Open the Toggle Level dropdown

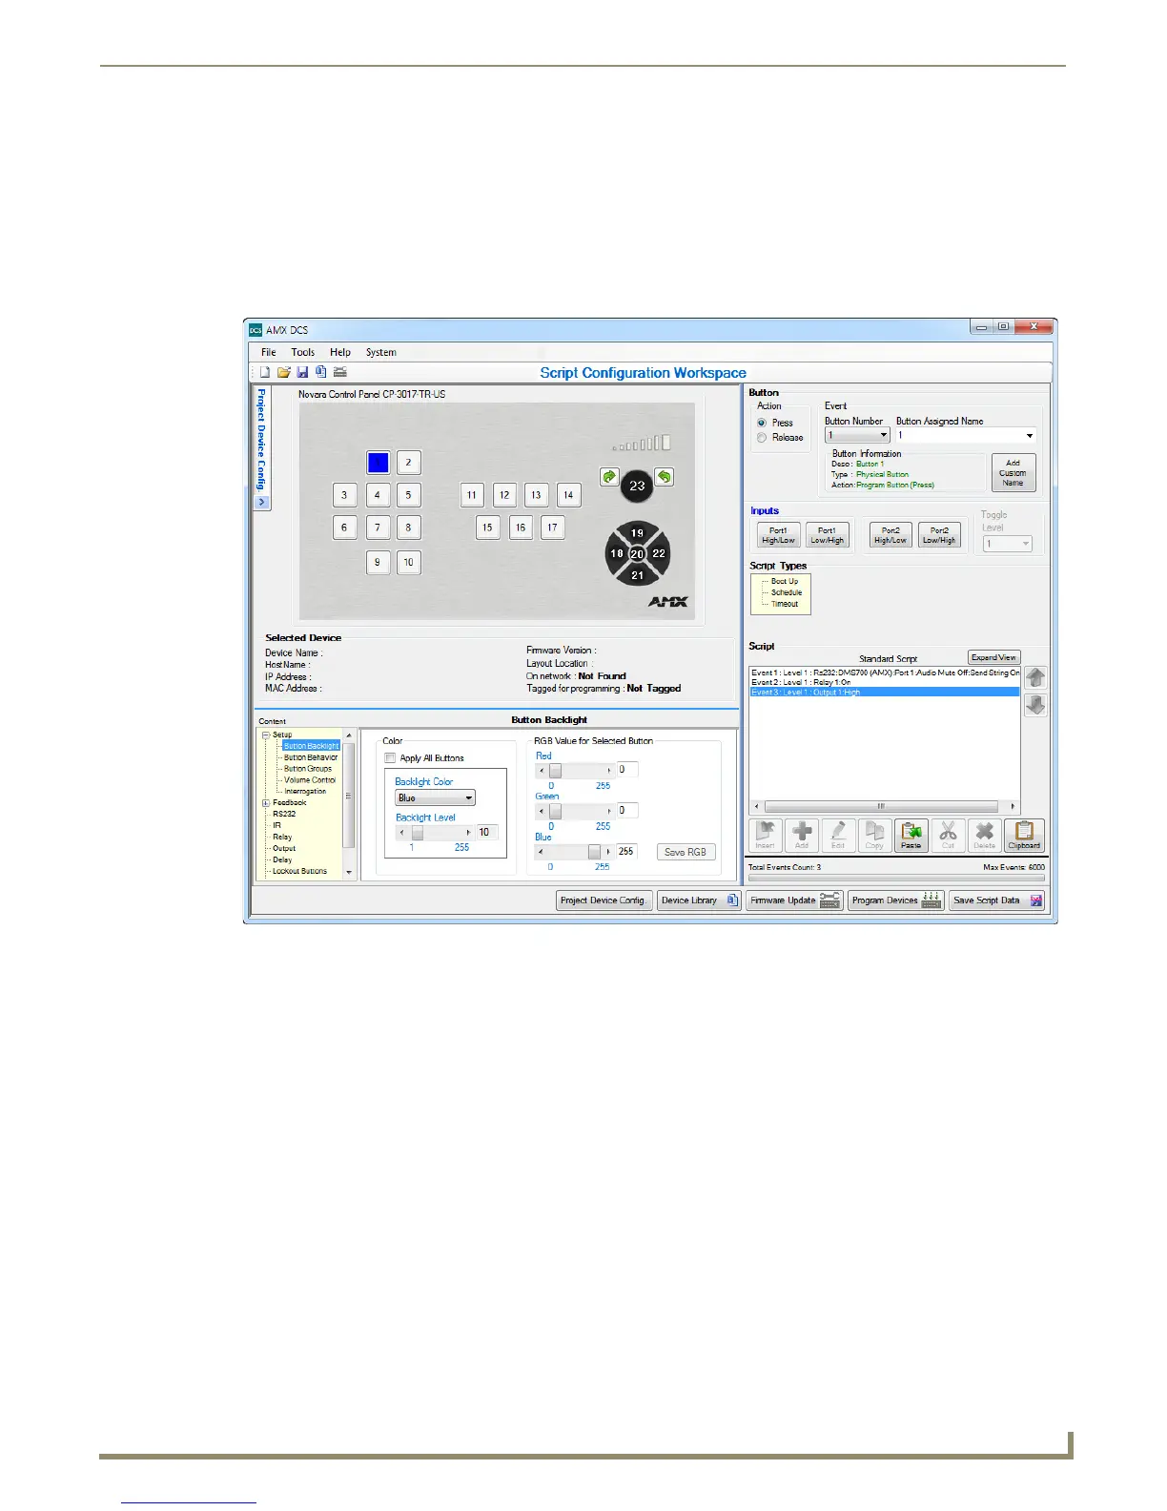point(1008,544)
